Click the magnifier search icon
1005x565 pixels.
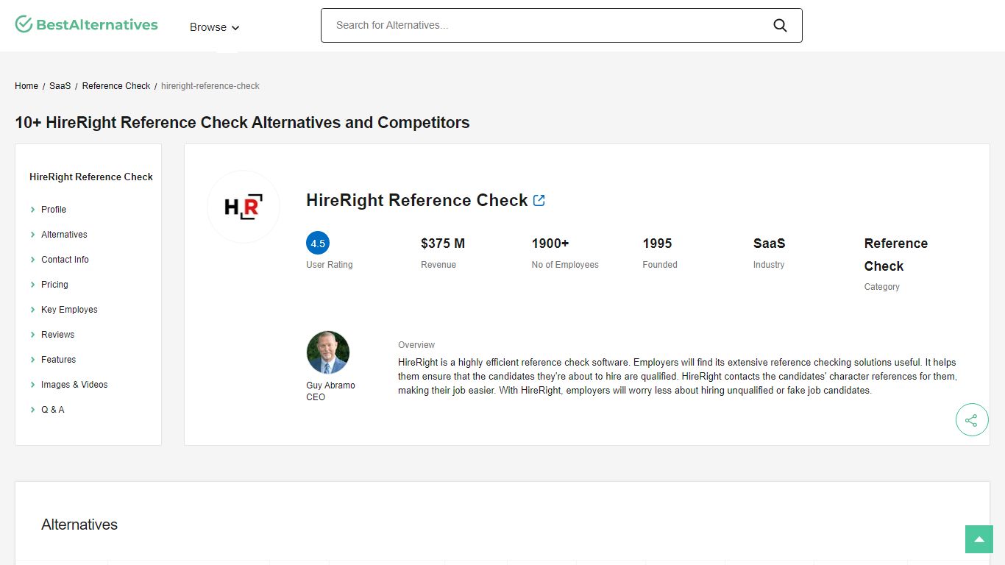pos(780,26)
